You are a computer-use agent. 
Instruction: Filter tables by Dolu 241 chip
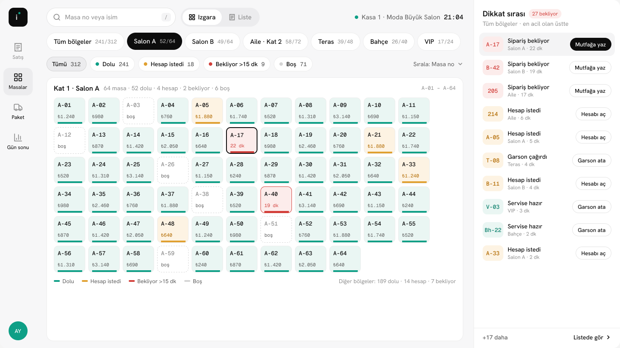point(112,64)
